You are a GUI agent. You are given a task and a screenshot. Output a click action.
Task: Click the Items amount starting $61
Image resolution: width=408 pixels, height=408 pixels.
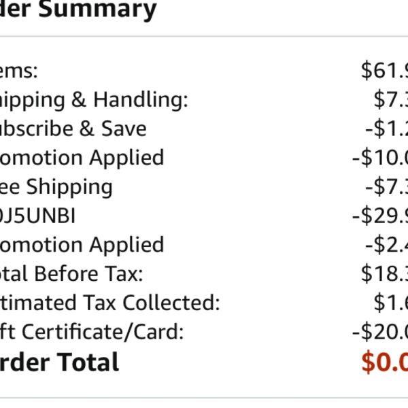tap(385, 70)
